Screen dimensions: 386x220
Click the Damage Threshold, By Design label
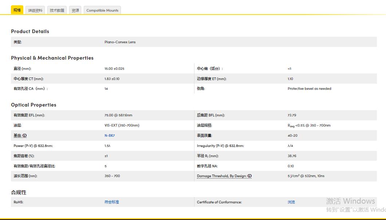pyautogui.click(x=222, y=176)
